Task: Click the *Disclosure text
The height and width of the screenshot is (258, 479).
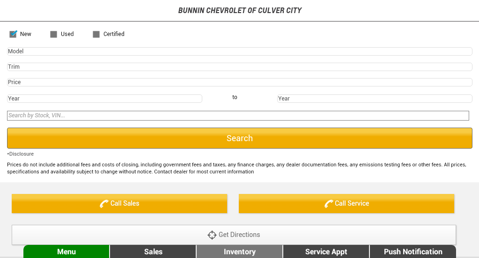Action: click(21, 154)
